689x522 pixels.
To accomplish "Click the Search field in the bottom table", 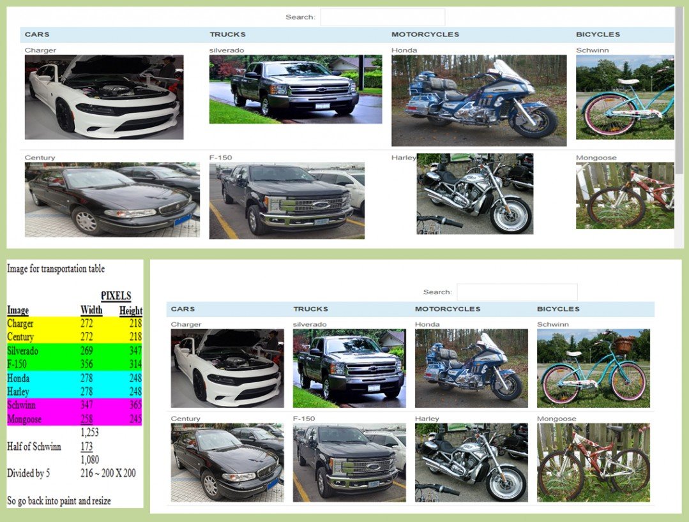I will tap(517, 292).
